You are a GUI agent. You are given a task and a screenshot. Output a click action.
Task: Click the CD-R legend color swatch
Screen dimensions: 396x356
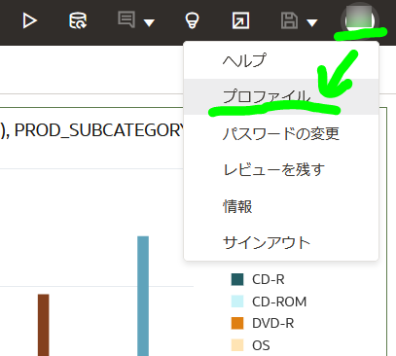click(237, 279)
